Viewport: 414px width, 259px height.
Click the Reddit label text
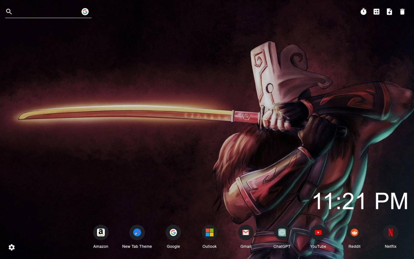(x=354, y=246)
